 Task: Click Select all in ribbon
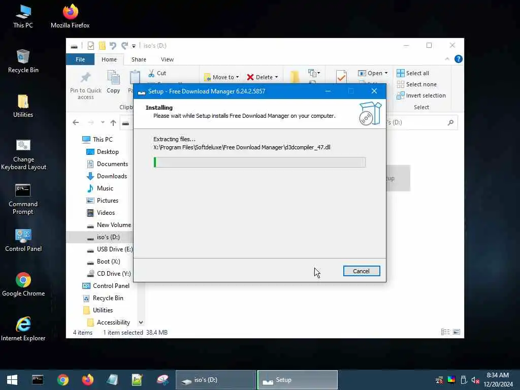(x=413, y=73)
